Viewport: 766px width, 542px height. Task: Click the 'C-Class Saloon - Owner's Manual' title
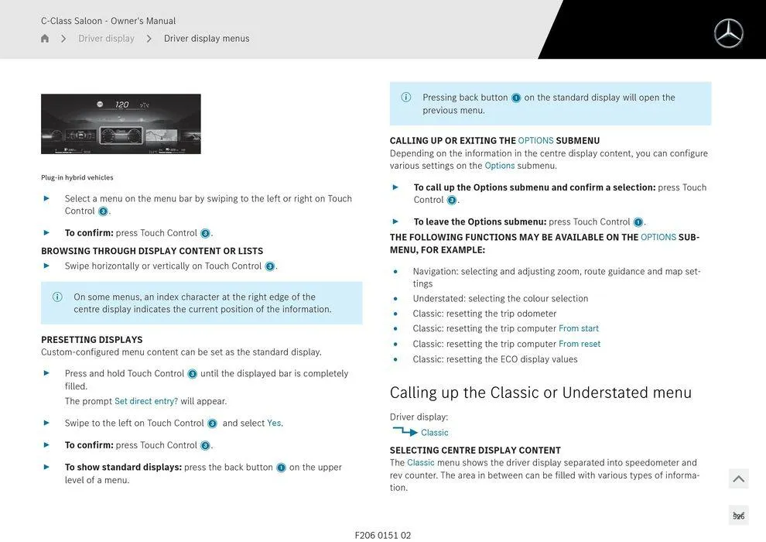pyautogui.click(x=108, y=21)
